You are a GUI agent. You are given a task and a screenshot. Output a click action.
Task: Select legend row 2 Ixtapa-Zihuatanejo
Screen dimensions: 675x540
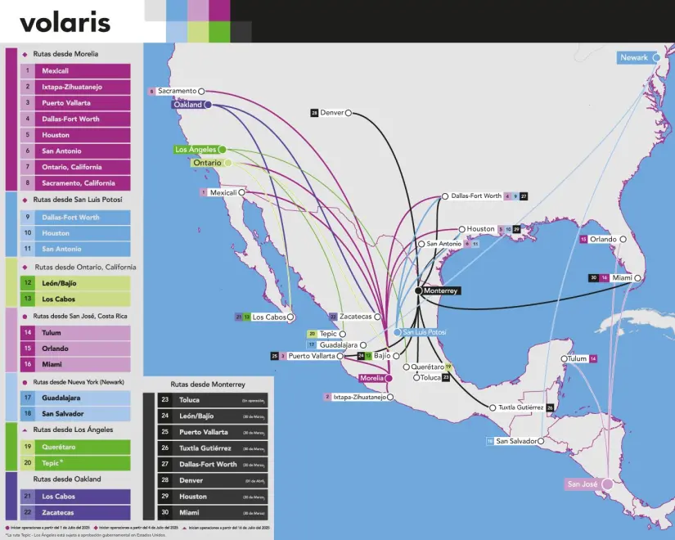75,87
